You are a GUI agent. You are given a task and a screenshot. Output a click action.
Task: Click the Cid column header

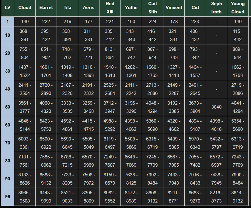pyautogui.click(x=195, y=8)
